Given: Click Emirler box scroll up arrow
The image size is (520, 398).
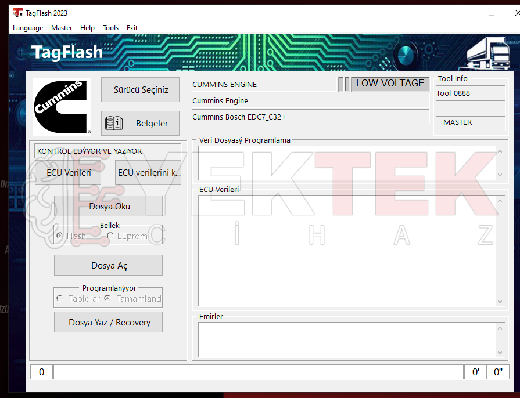Looking at the screenshot, I should click(x=500, y=328).
